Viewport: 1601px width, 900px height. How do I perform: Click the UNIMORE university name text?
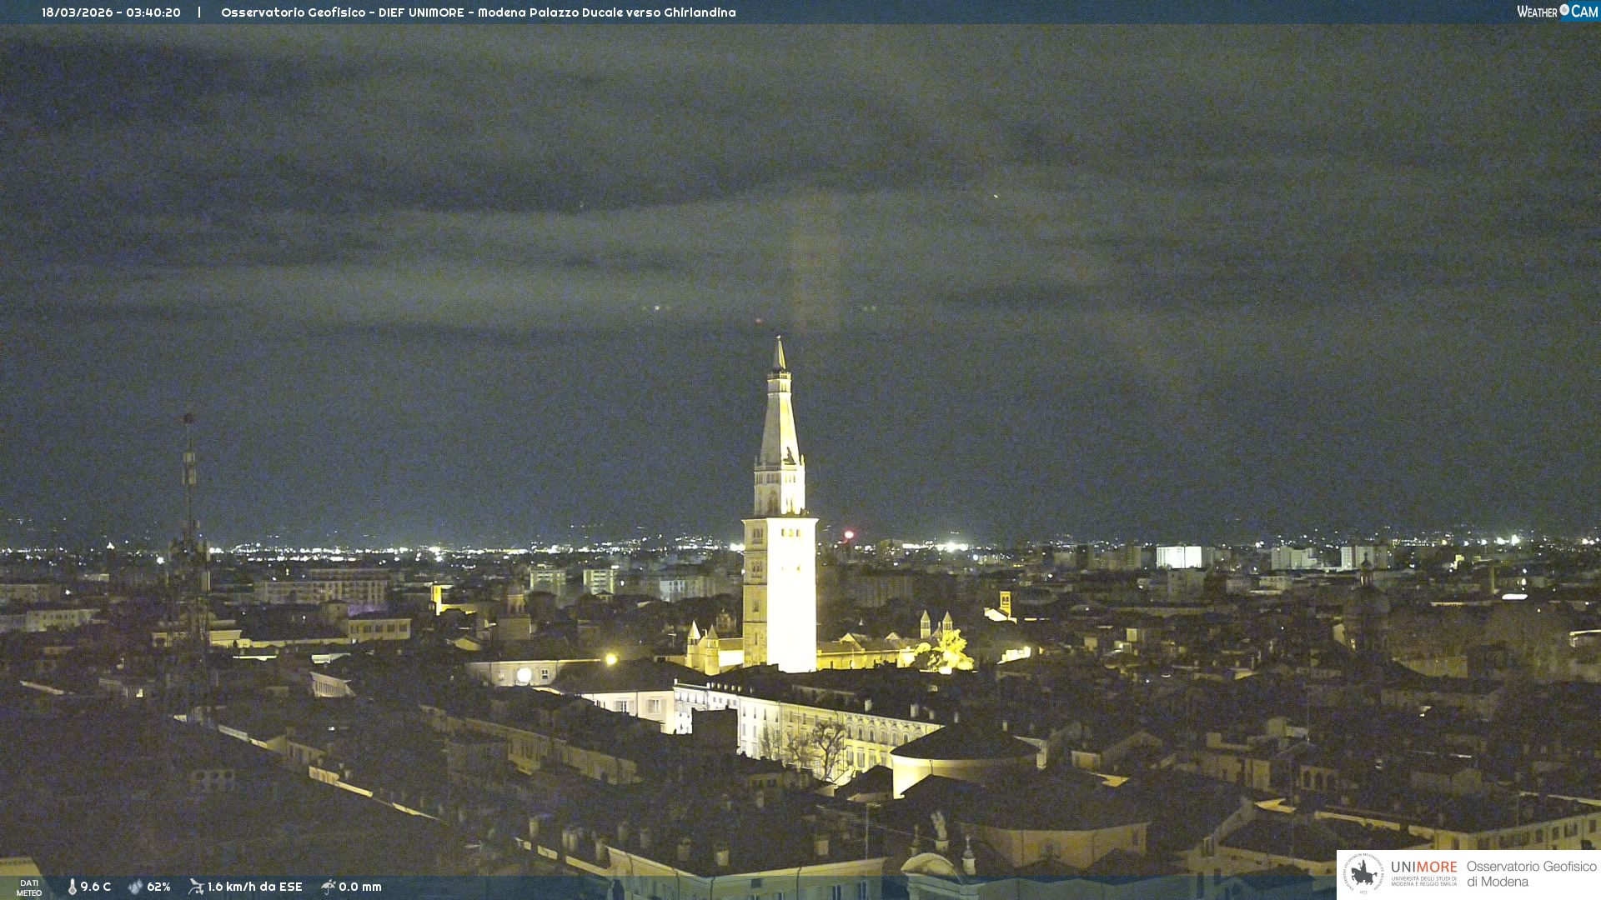[x=1423, y=867]
